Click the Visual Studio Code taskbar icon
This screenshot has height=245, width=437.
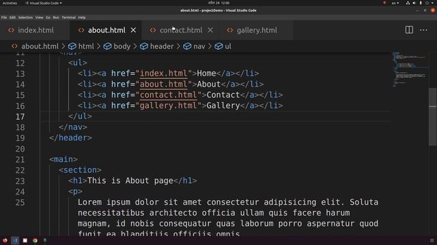pos(15,240)
